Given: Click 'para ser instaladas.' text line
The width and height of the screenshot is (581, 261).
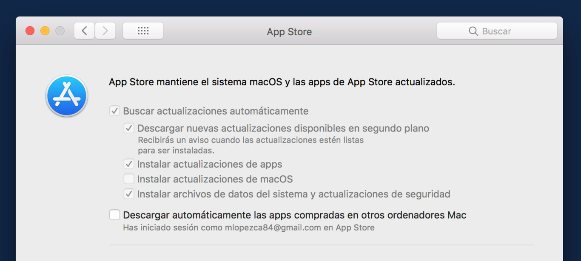Looking at the screenshot, I should click(176, 151).
